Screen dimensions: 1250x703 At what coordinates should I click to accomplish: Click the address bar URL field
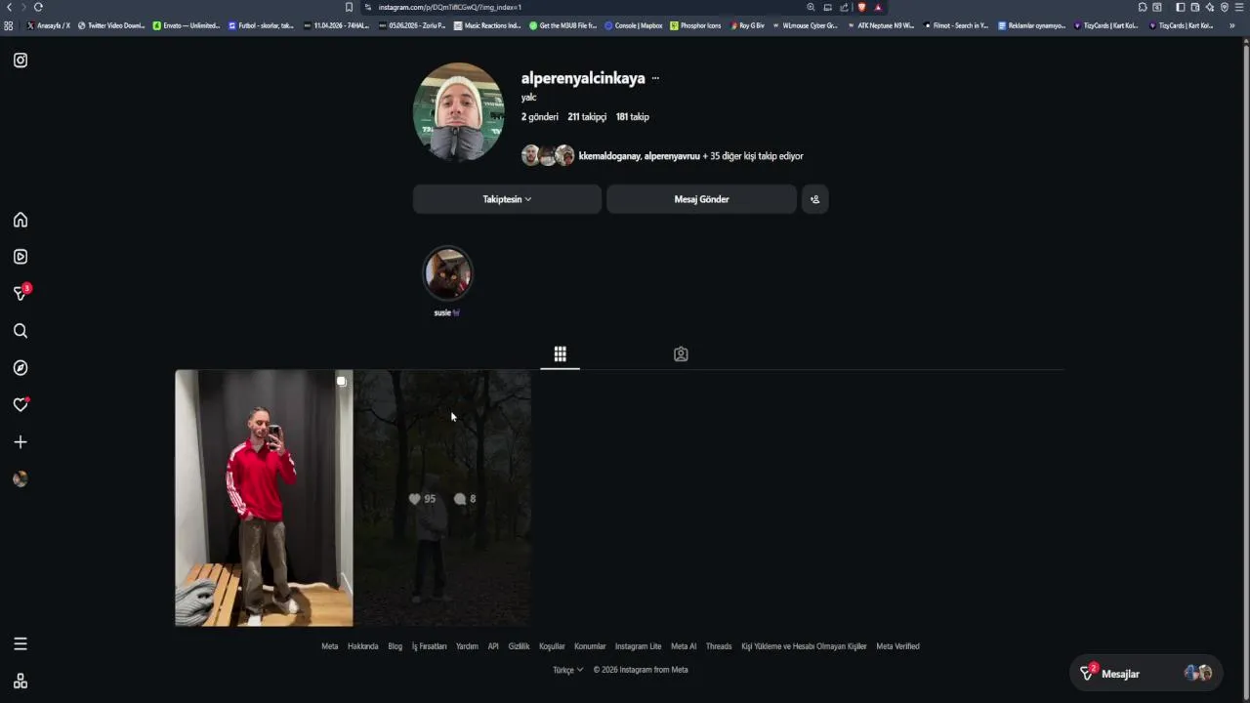(581, 7)
